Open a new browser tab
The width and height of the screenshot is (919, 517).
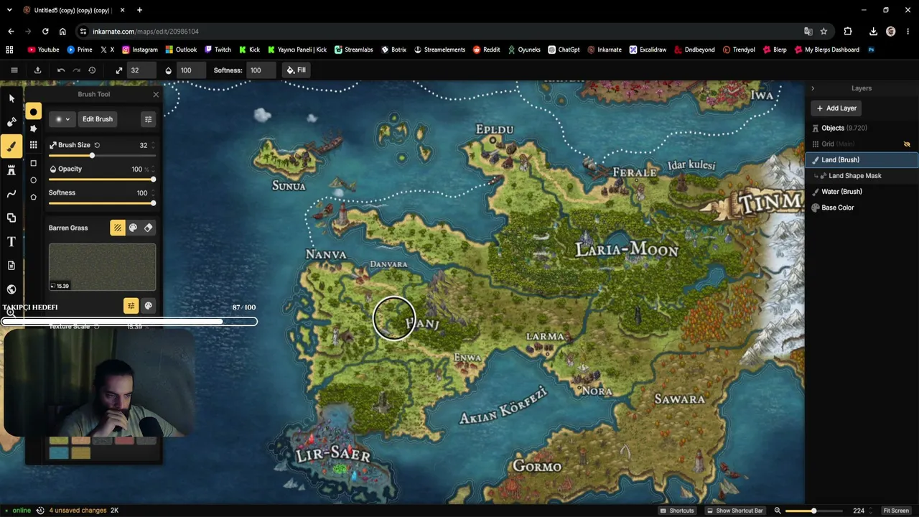[x=139, y=10]
